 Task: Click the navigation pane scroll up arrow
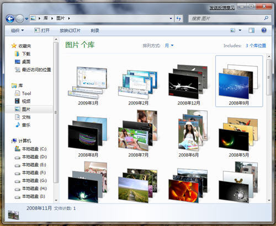click(x=56, y=39)
